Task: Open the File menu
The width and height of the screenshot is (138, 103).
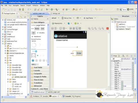Action: [x=2, y=5]
